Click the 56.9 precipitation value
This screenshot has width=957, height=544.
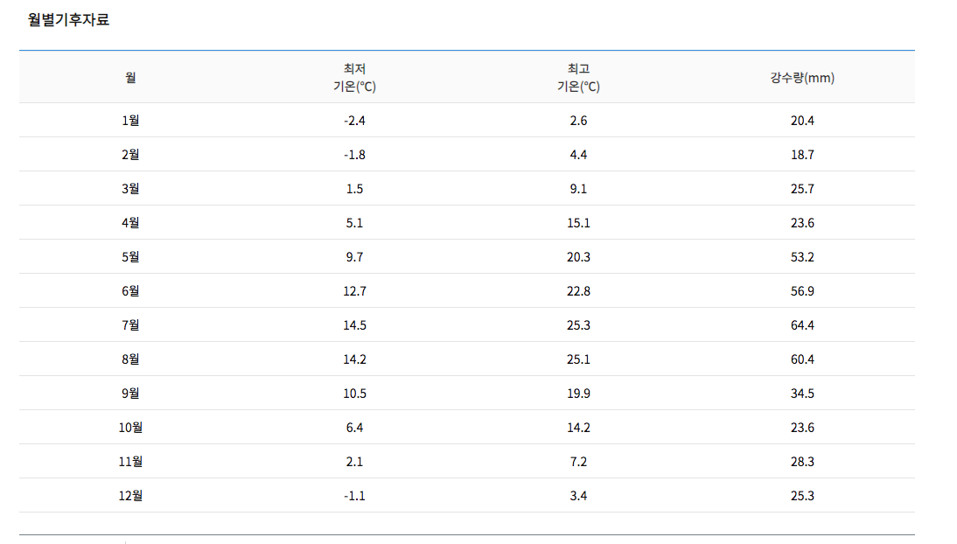pyautogui.click(x=802, y=291)
